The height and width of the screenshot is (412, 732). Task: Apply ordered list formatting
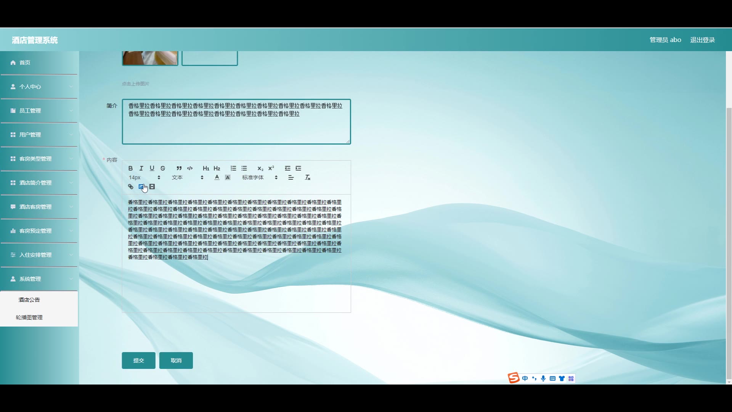pos(233,168)
